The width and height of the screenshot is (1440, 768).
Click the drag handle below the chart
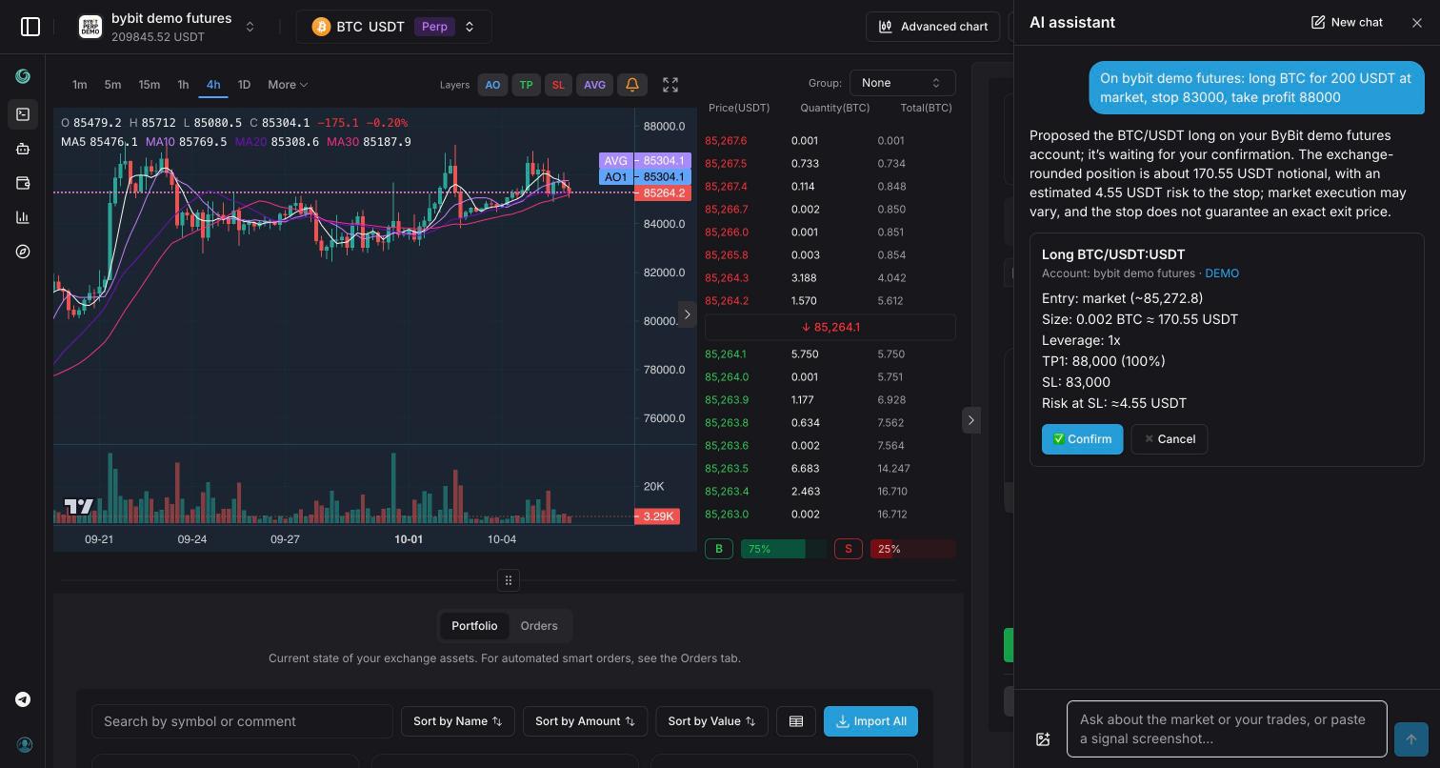tap(509, 580)
